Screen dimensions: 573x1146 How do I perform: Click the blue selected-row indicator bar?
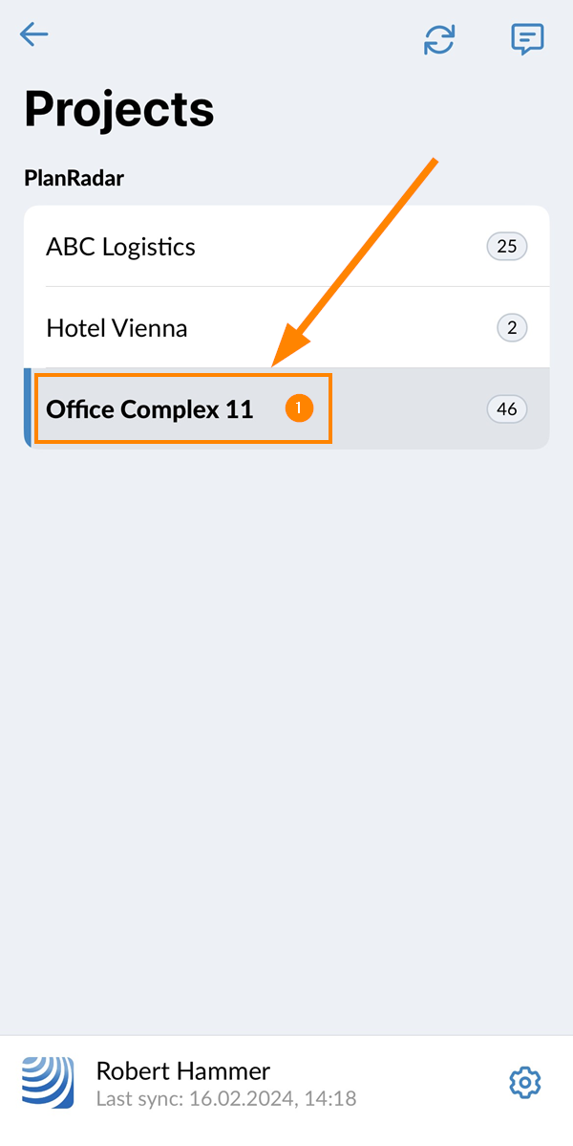point(28,408)
